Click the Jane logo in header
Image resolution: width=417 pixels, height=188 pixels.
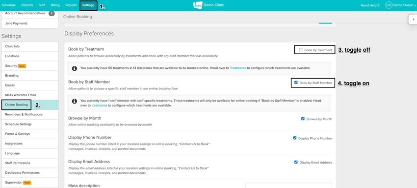click(198, 5)
